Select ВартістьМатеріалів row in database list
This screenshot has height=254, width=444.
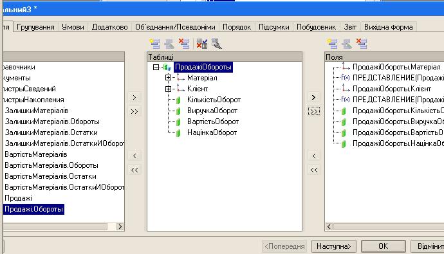click(36, 154)
